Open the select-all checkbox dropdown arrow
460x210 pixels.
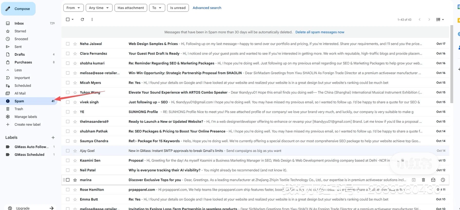click(x=73, y=19)
